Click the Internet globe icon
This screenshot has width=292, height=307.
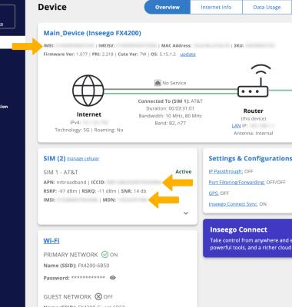click(x=88, y=91)
